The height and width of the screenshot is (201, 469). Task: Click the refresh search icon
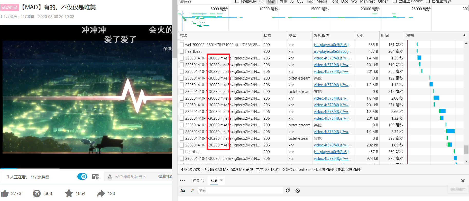coord(288,190)
